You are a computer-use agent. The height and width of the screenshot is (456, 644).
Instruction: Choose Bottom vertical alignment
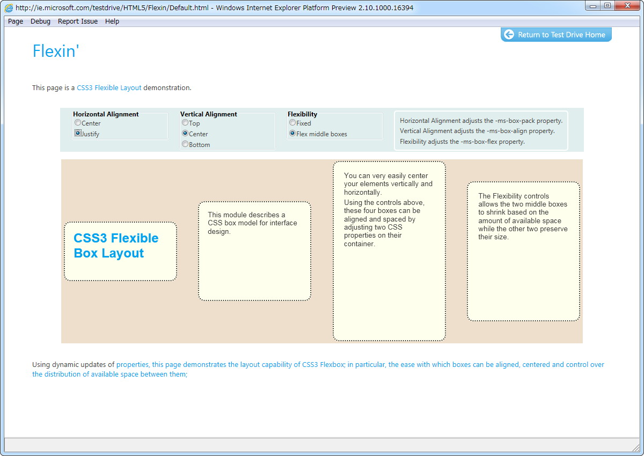185,144
